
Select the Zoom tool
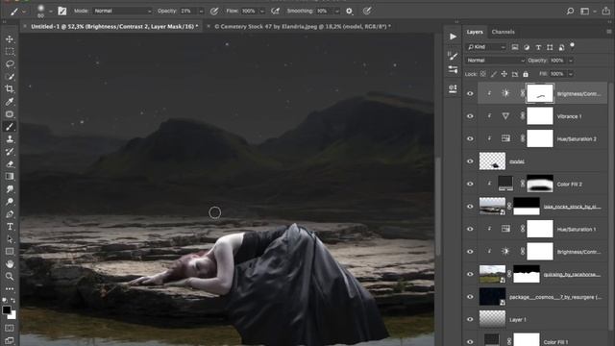click(10, 277)
